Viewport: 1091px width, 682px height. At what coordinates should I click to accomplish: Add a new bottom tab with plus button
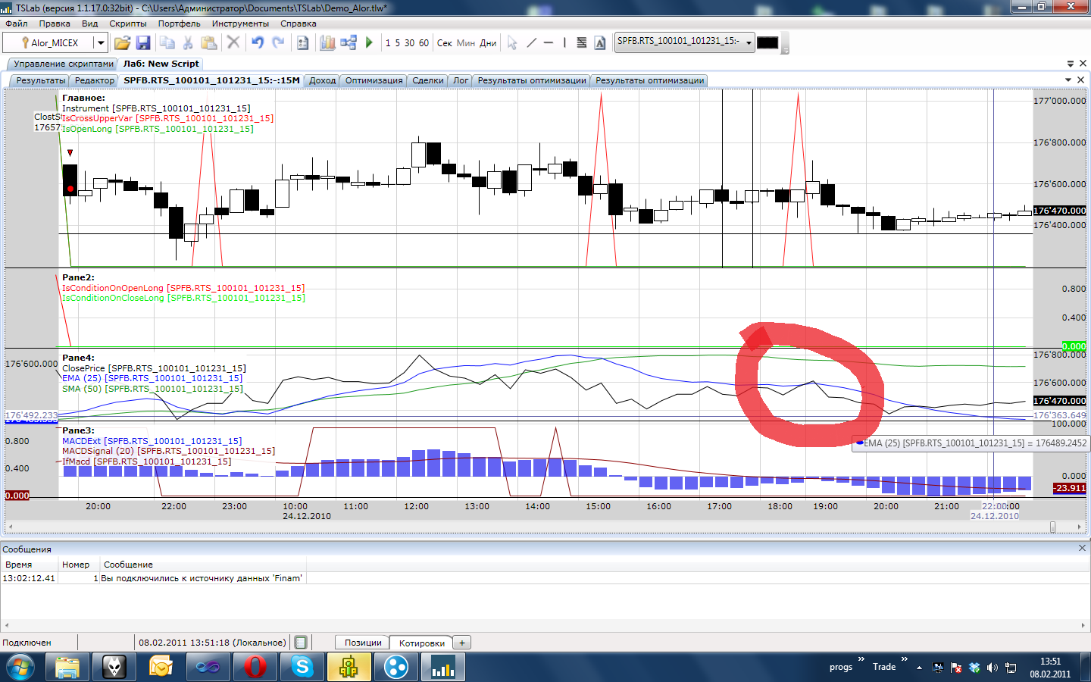tap(462, 643)
